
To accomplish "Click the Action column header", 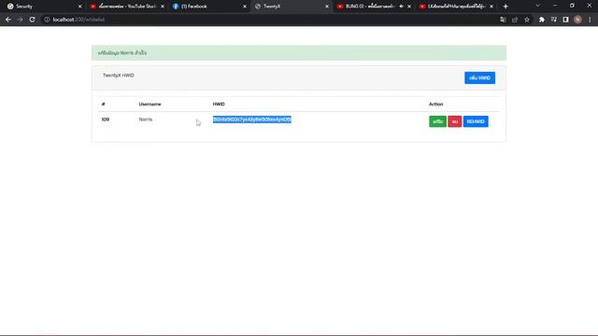I will (x=436, y=104).
